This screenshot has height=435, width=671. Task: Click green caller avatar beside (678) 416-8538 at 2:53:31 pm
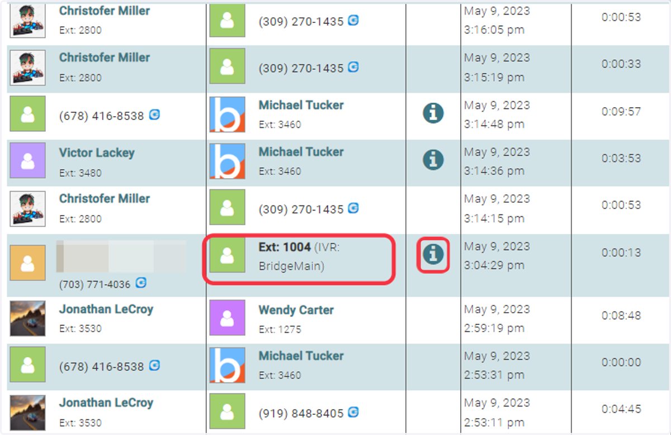28,365
